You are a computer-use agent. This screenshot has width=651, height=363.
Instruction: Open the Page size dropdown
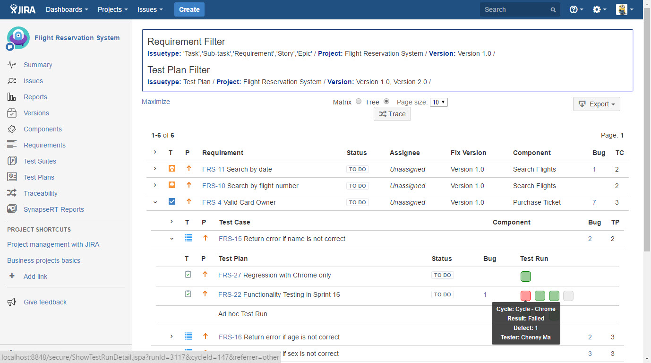point(438,102)
